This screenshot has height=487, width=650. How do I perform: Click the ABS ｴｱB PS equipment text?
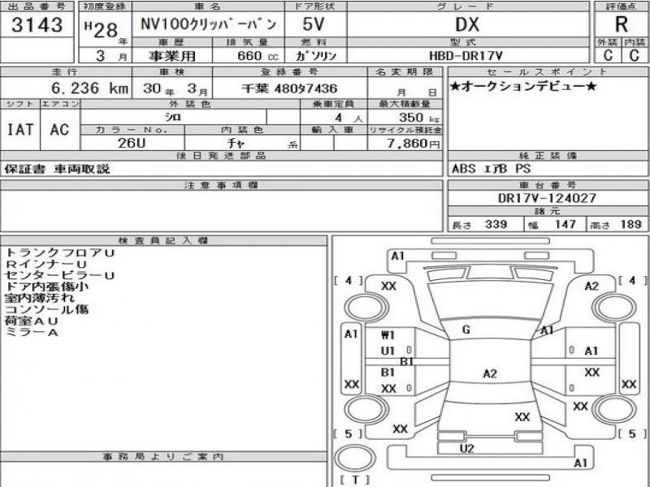(492, 169)
